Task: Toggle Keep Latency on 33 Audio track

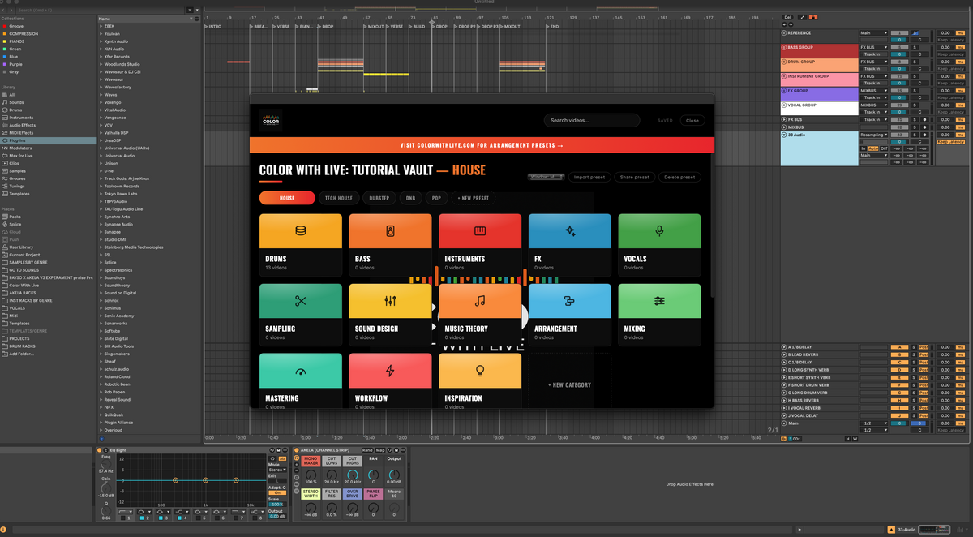Action: 950,141
